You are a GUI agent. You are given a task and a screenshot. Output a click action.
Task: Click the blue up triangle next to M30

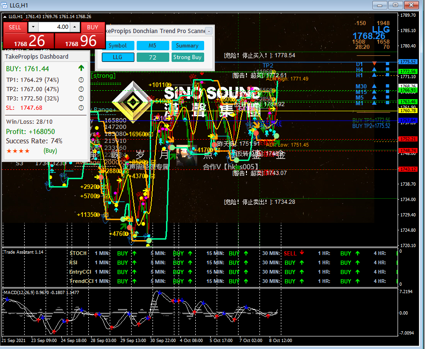374,86
